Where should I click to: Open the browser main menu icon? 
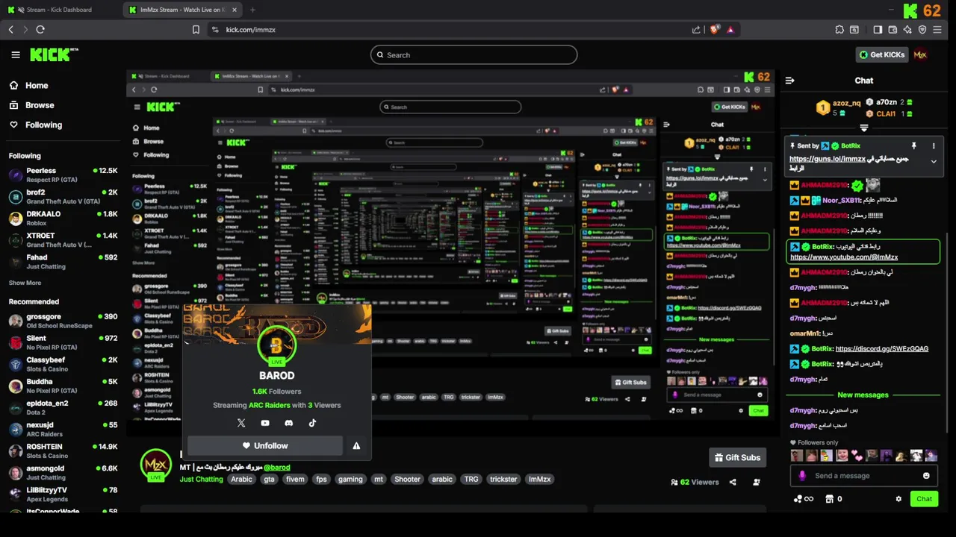(x=937, y=30)
